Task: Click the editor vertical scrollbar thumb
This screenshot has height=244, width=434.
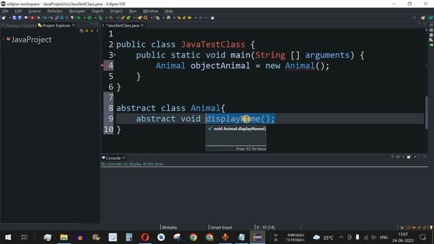Action: [x=427, y=112]
